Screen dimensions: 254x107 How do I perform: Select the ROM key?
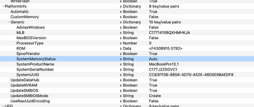[21, 48]
